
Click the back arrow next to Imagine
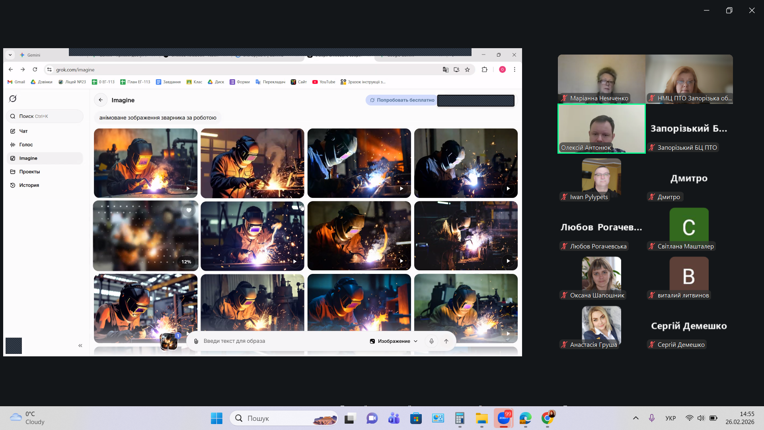101,100
